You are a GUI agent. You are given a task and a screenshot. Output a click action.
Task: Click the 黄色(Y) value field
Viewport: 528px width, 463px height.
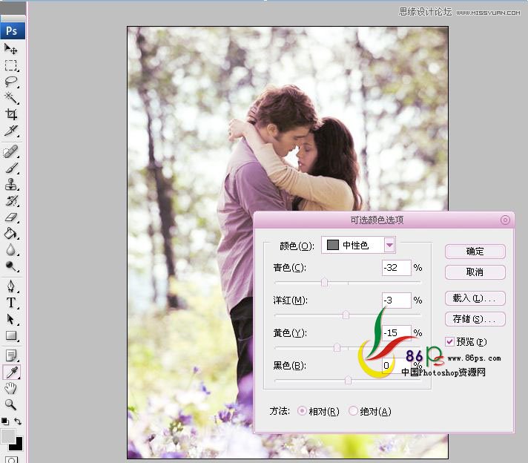(x=396, y=332)
